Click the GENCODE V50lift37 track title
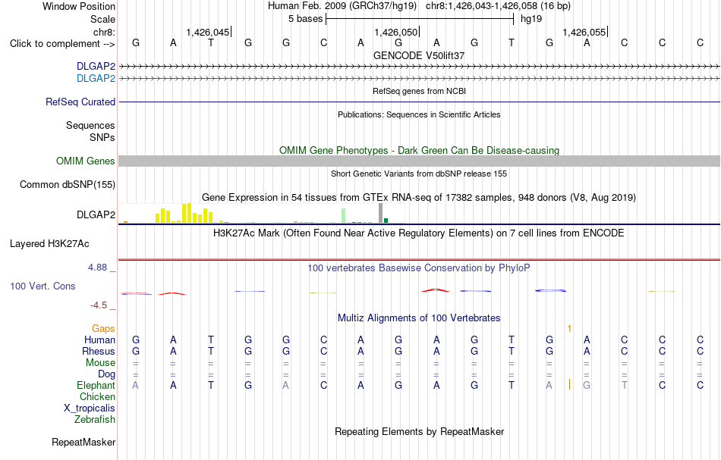This screenshot has width=721, height=460. click(419, 55)
